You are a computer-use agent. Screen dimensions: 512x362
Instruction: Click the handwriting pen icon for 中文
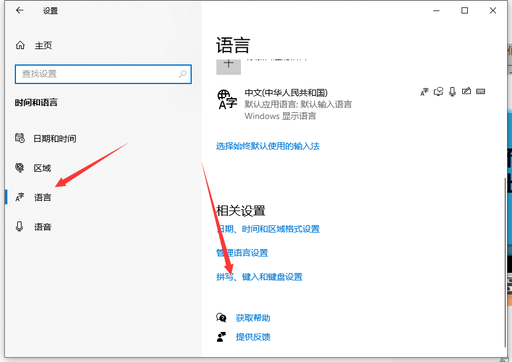point(467,92)
